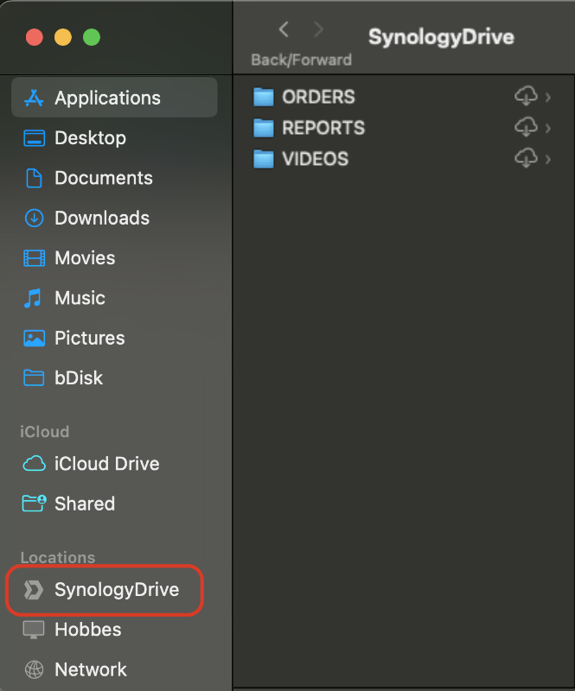Click the Pictures photo icon
This screenshot has height=691, width=575.
[x=34, y=338]
